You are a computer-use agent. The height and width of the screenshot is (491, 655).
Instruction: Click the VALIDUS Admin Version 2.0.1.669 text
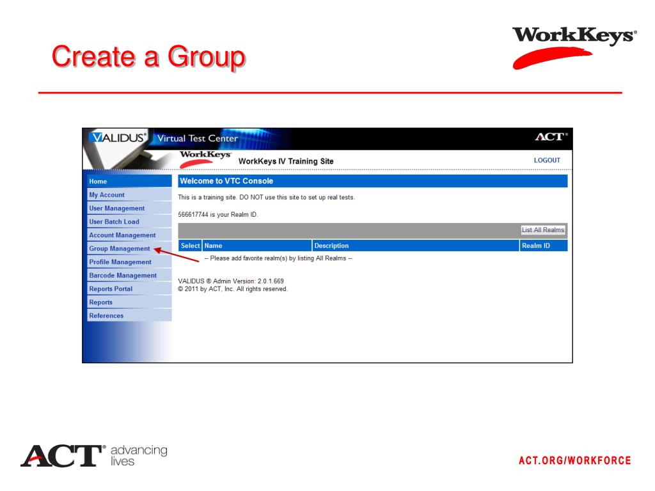231,281
